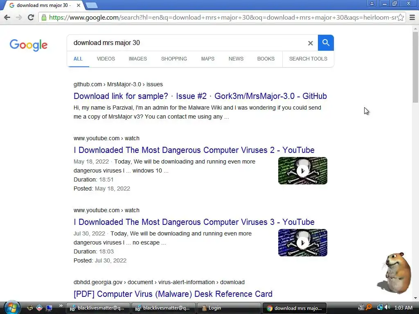Open 'Most Dangerous Computer Viruses 3' link
The height and width of the screenshot is (314, 419).
(x=194, y=222)
